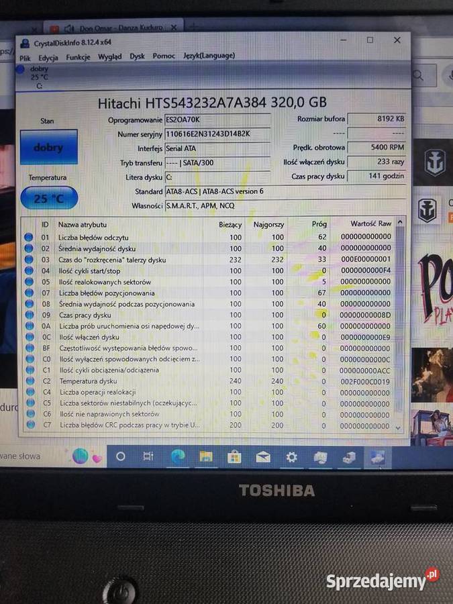Open the Wygląd menu
This screenshot has width=453, height=604.
click(110, 57)
